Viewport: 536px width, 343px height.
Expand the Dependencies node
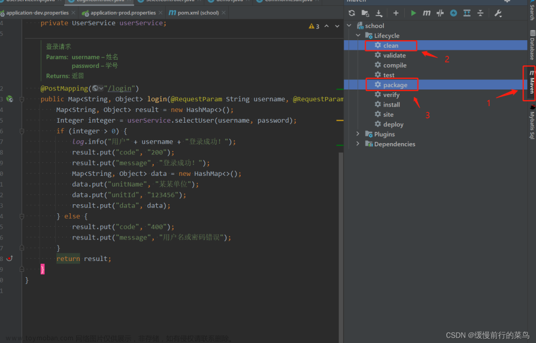pyautogui.click(x=358, y=144)
